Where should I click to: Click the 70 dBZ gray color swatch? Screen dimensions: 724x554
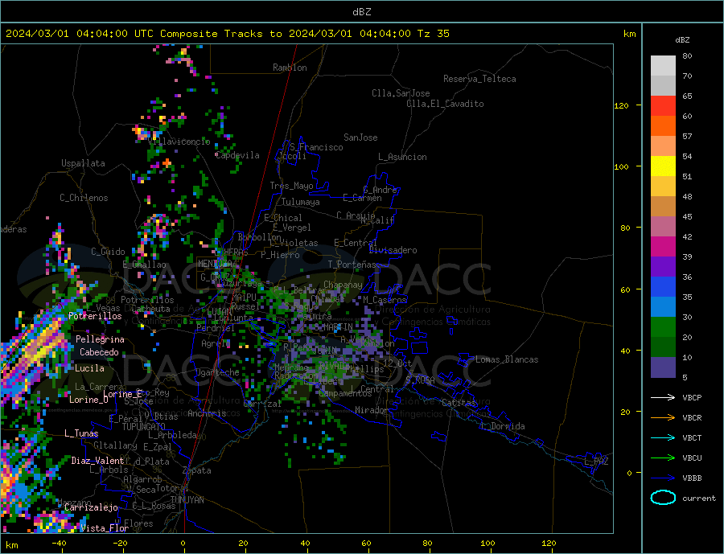(663, 86)
